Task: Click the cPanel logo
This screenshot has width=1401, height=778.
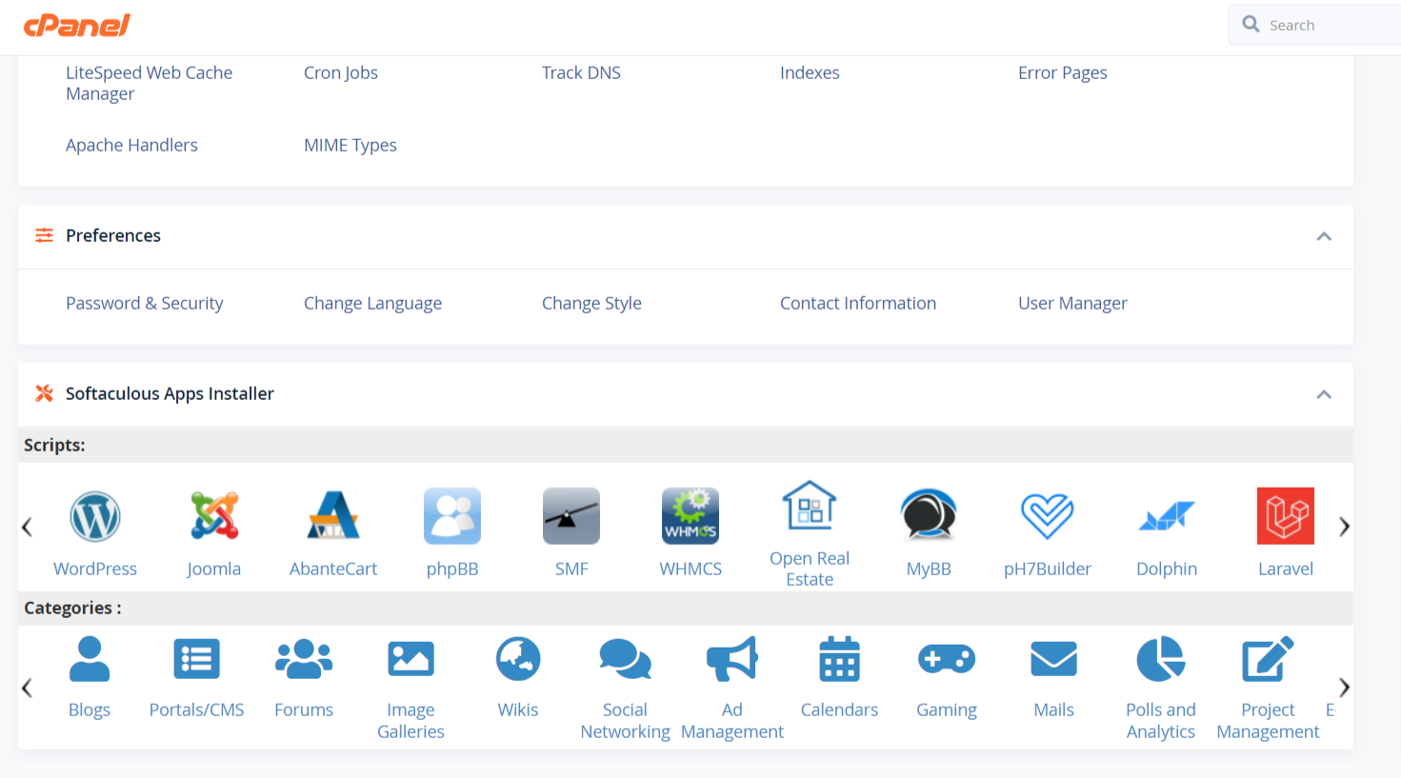Action: pyautogui.click(x=77, y=26)
